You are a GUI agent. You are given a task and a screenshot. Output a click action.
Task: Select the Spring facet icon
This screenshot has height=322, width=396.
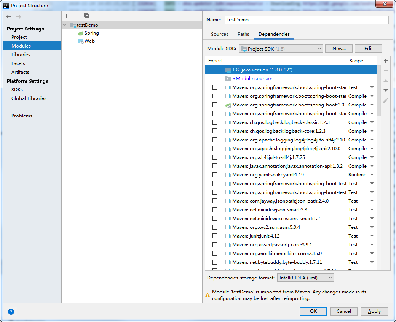click(x=81, y=33)
